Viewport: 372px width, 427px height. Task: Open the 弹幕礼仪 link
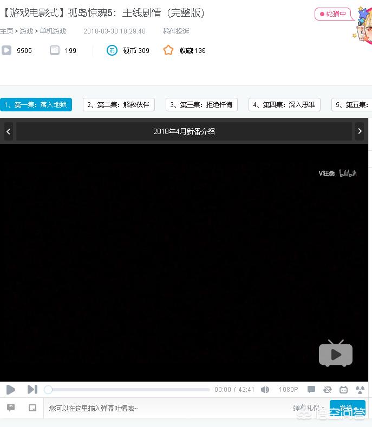click(x=308, y=408)
